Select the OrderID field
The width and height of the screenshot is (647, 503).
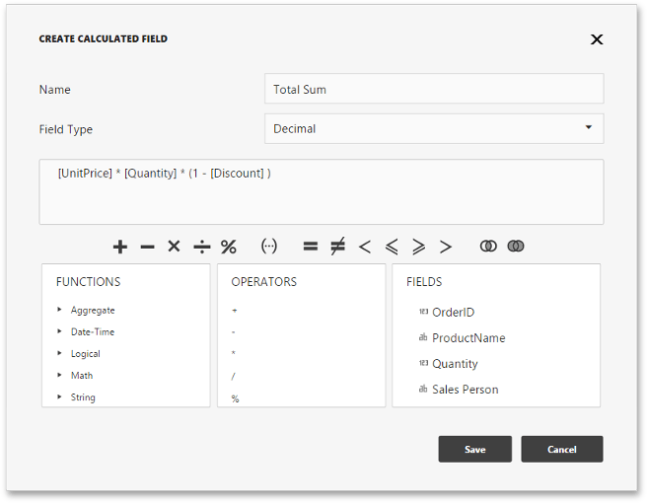pyautogui.click(x=447, y=313)
